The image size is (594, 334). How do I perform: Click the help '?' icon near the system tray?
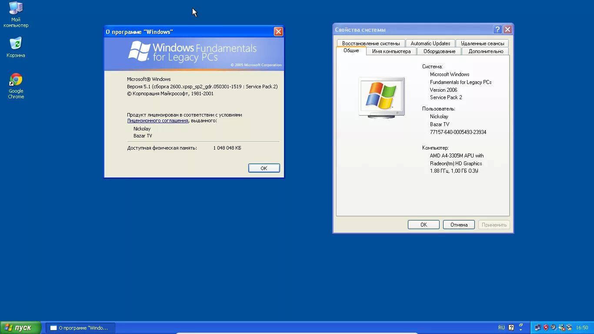click(x=511, y=327)
